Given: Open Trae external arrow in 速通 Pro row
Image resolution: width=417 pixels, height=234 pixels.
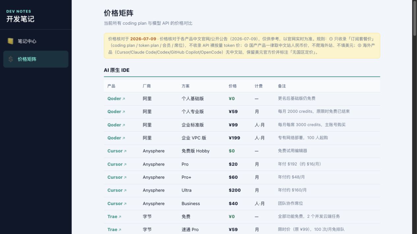Looking at the screenshot, I should [120, 230].
